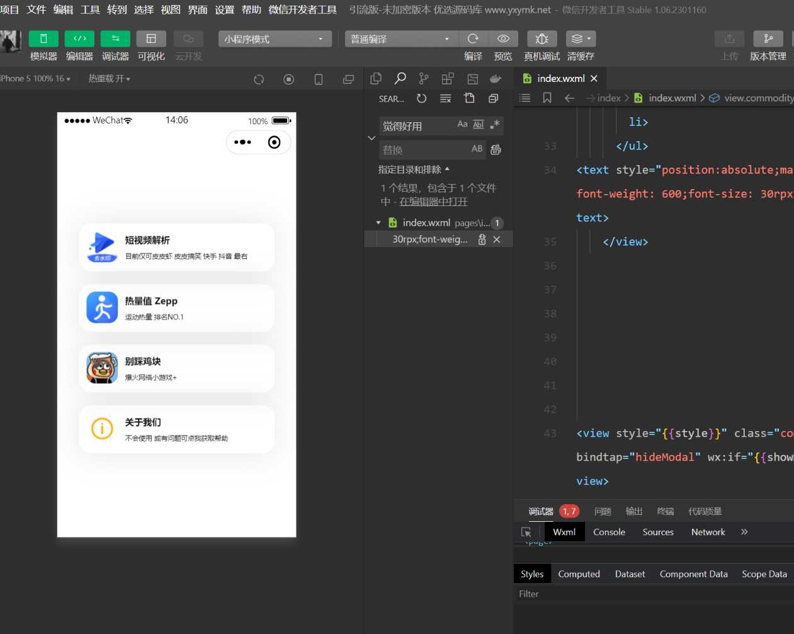794x634 pixels.
Task: Tap the 短视频解析 card in simulator
Action: [x=177, y=248]
